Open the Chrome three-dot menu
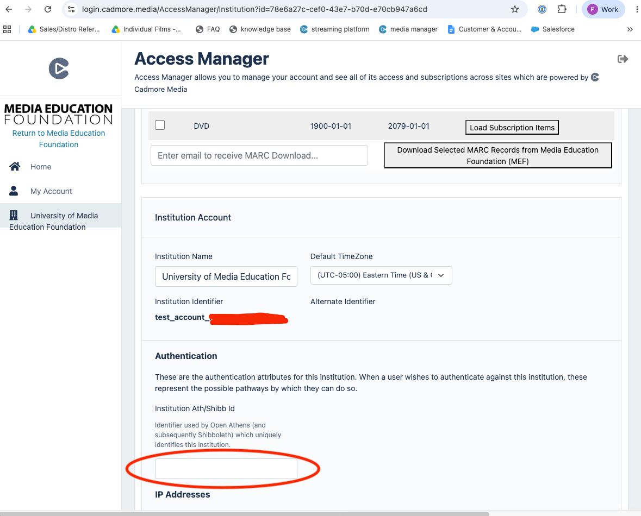The width and height of the screenshot is (641, 516). tap(637, 9)
